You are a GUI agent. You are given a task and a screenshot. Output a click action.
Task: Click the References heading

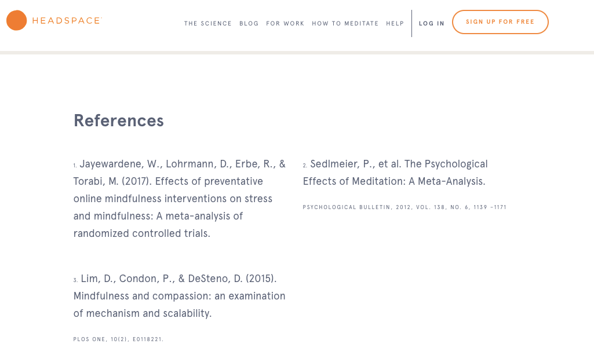point(118,120)
